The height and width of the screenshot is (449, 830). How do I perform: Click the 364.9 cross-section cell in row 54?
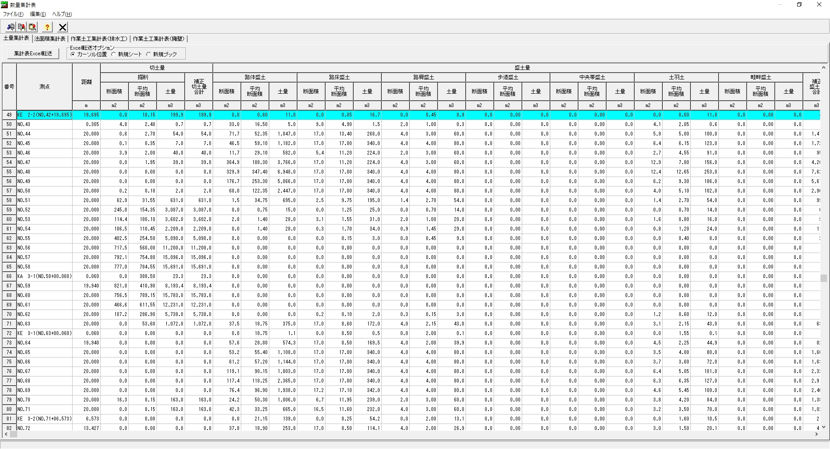pos(227,162)
